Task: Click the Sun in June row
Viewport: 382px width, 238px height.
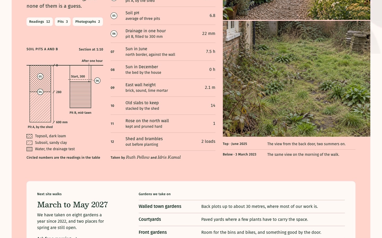Action: [x=163, y=52]
